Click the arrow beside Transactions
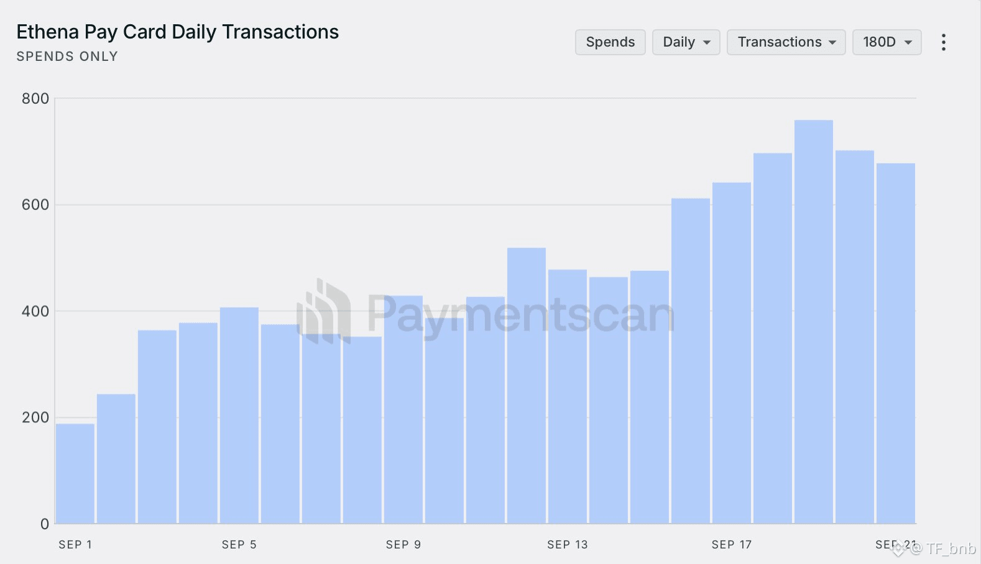981x564 pixels. pos(832,43)
